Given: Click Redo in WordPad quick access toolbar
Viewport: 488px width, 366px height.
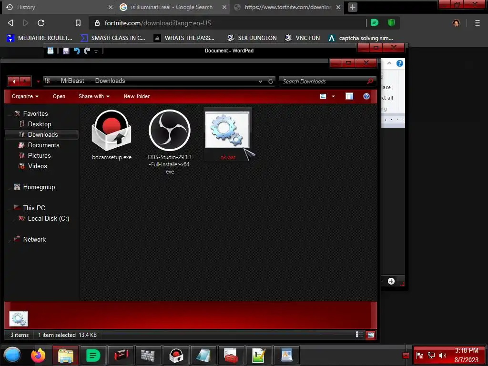Looking at the screenshot, I should [87, 51].
